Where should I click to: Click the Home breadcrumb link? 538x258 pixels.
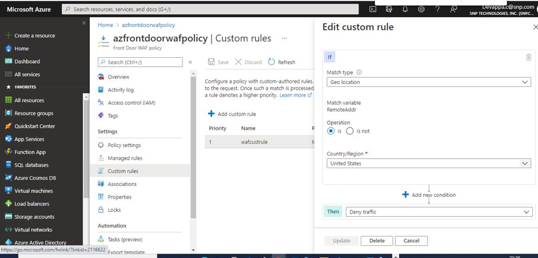(x=105, y=25)
